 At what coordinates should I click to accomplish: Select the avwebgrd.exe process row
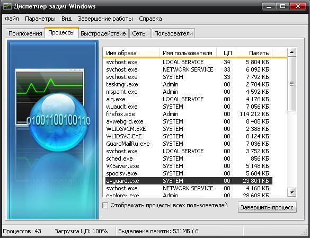coord(189,121)
